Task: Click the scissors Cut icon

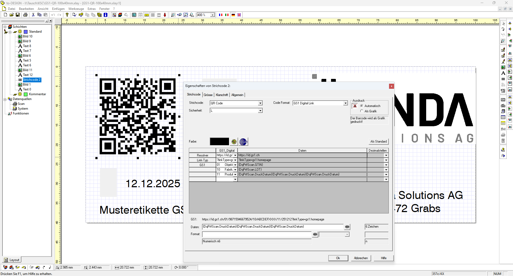Action: pos(33,15)
